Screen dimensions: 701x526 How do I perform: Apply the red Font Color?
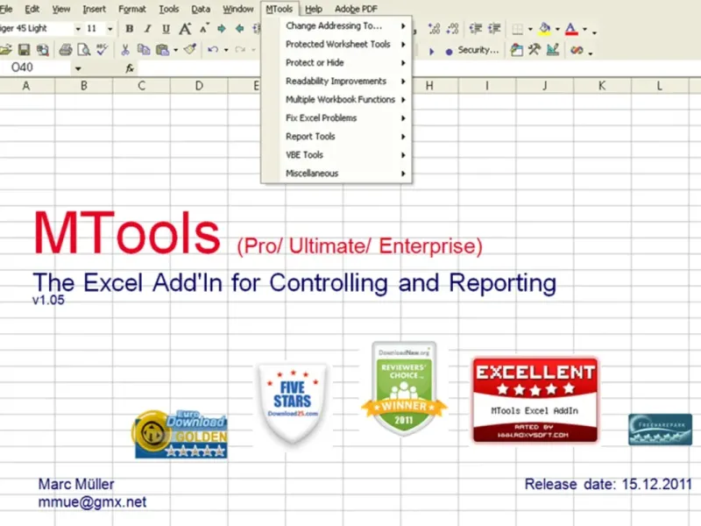click(571, 29)
